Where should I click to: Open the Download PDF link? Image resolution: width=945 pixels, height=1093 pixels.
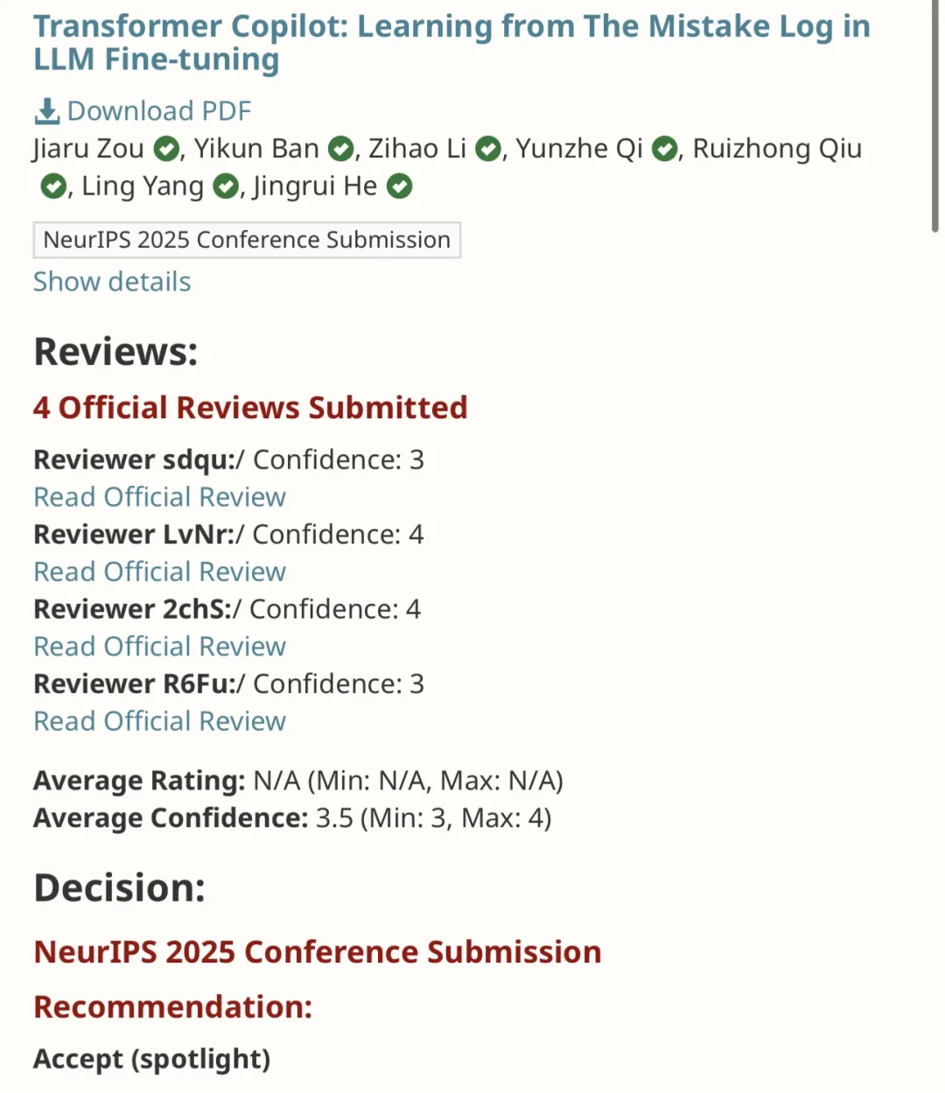pyautogui.click(x=159, y=111)
